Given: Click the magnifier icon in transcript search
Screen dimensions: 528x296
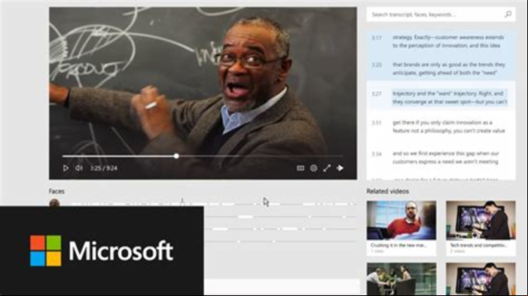Looking at the screenshot, I should coord(508,14).
